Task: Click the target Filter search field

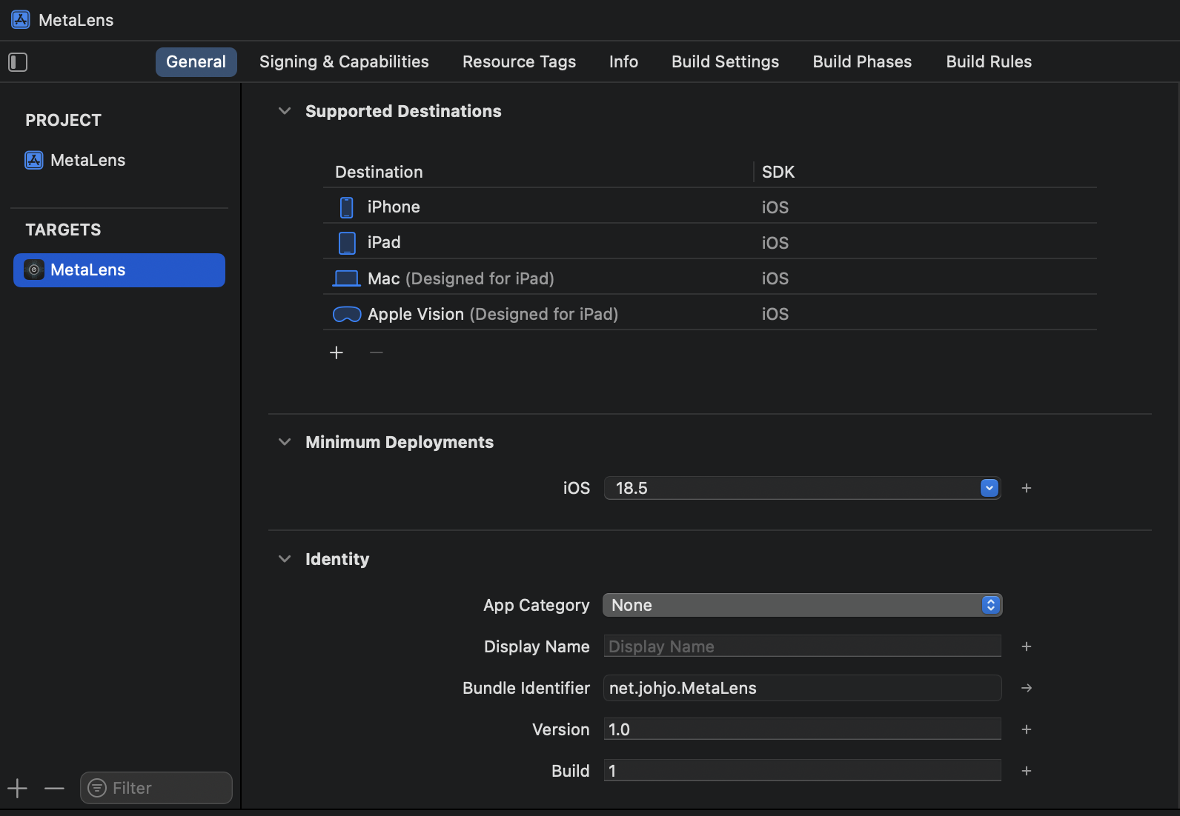Action: coord(156,788)
